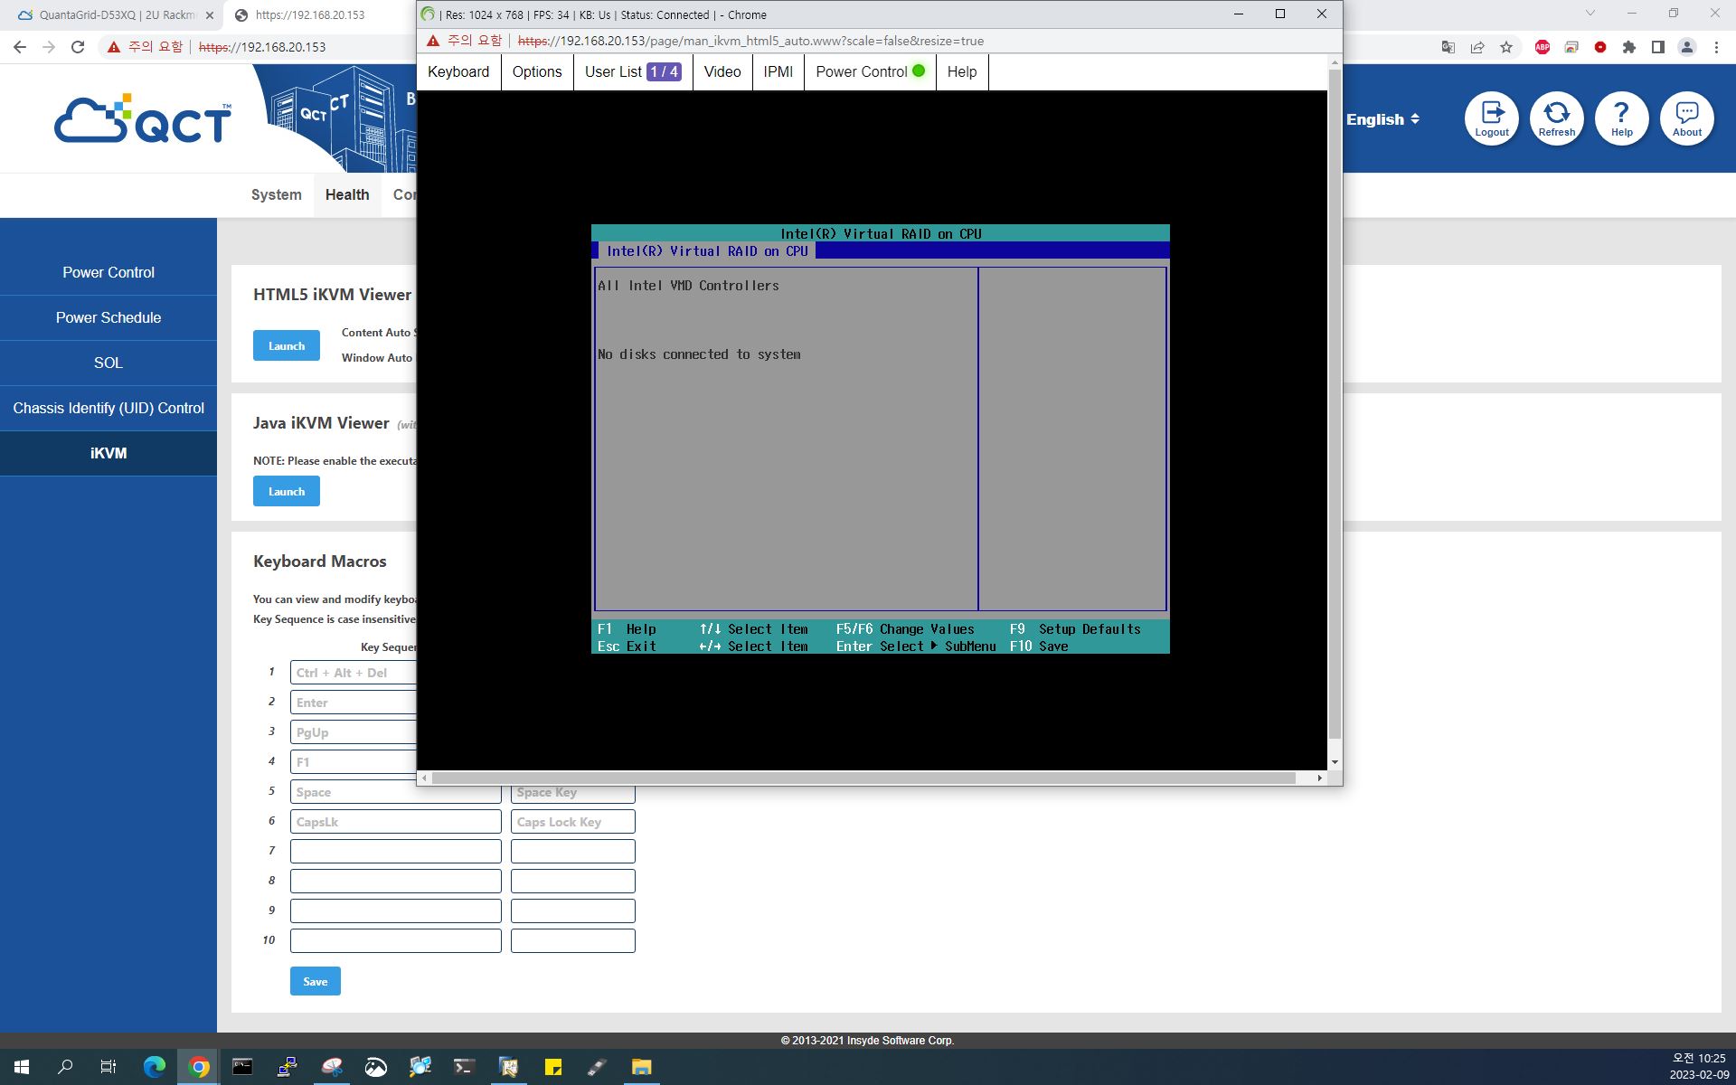1736x1085 pixels.
Task: Open the ABP Adblock extension icon
Action: coord(1543,47)
